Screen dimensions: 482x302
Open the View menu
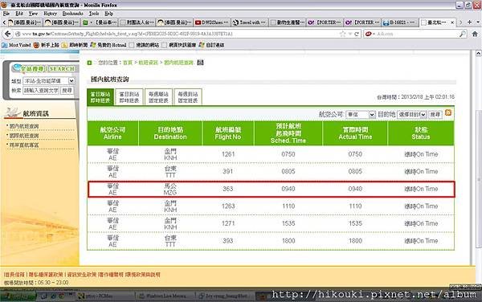tap(33, 14)
